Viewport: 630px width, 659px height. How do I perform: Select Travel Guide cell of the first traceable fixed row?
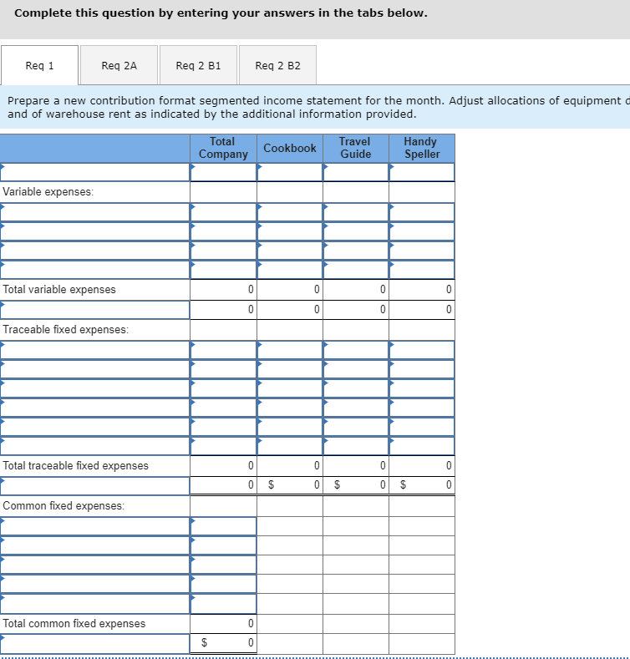pyautogui.click(x=356, y=350)
